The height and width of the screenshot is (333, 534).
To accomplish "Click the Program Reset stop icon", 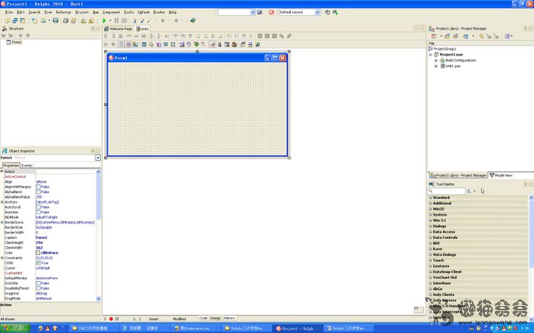I will click(125, 21).
